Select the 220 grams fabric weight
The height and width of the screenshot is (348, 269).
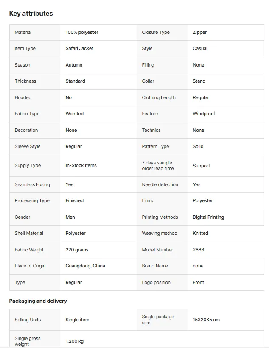(x=77, y=250)
